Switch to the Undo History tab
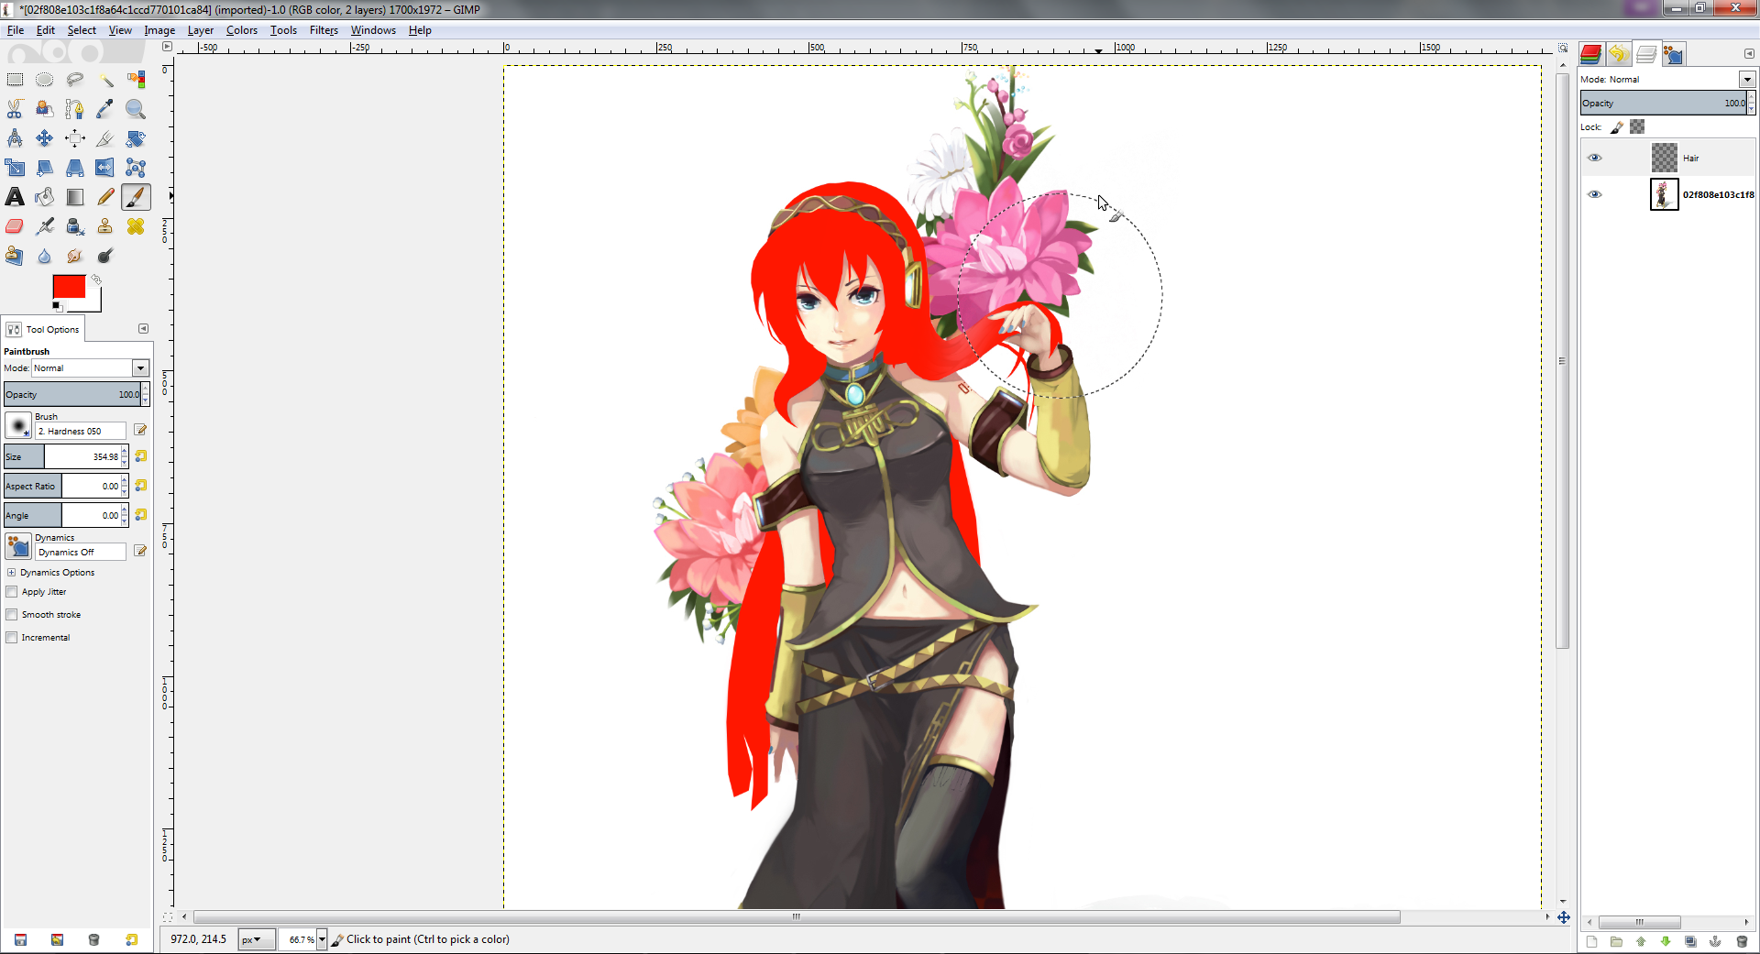The height and width of the screenshot is (954, 1760). click(x=1618, y=54)
